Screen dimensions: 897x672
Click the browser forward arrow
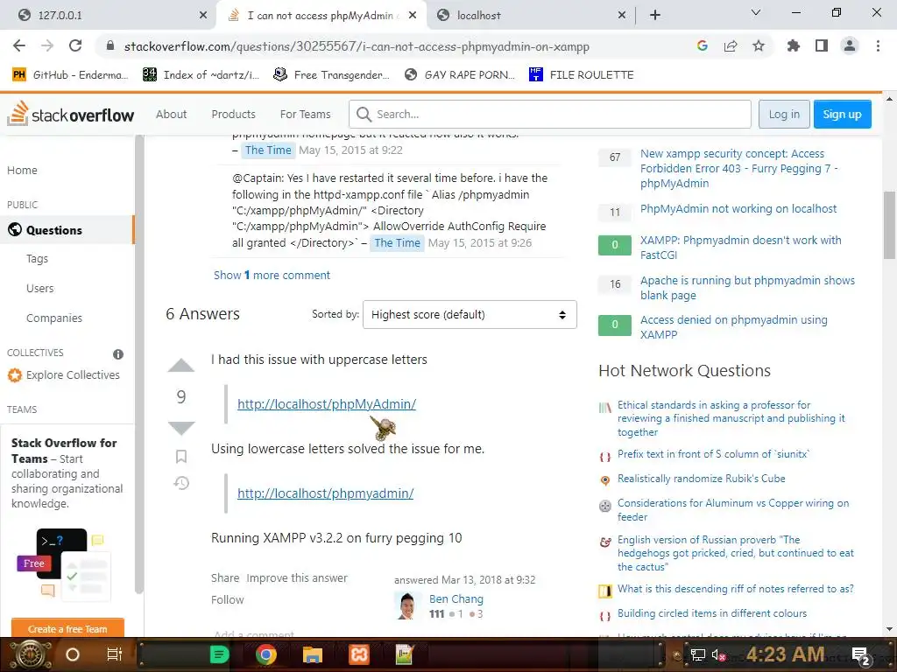47,45
